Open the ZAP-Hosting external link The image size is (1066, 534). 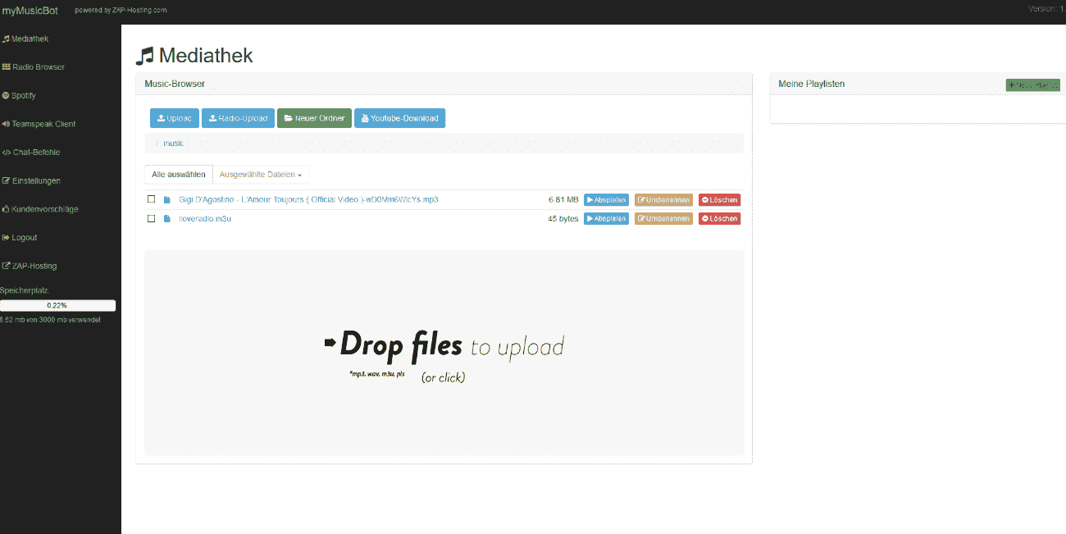(x=30, y=266)
